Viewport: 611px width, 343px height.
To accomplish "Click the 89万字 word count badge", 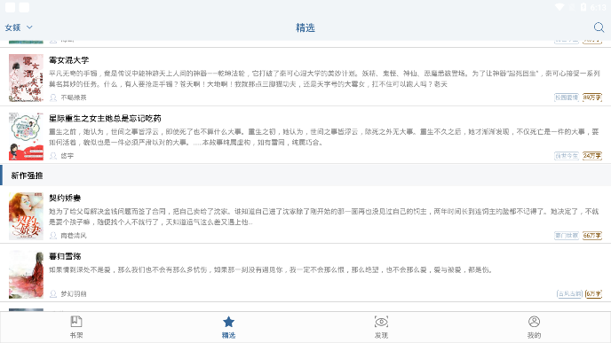I will [592, 97].
